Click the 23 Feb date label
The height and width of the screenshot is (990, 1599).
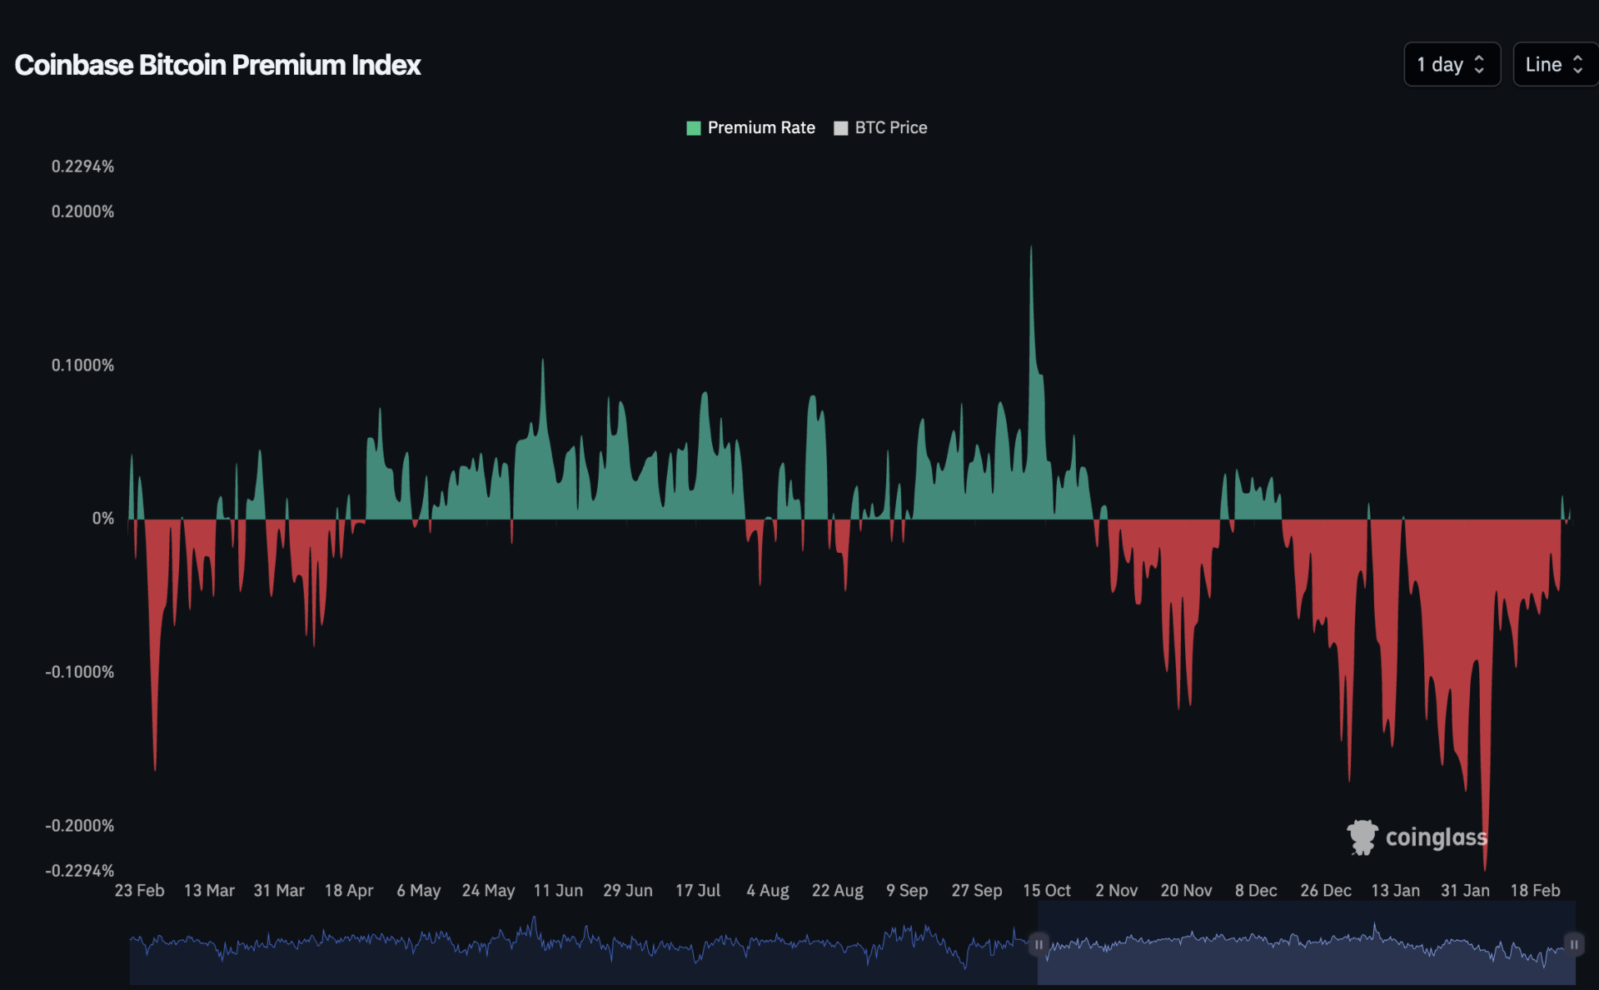139,891
